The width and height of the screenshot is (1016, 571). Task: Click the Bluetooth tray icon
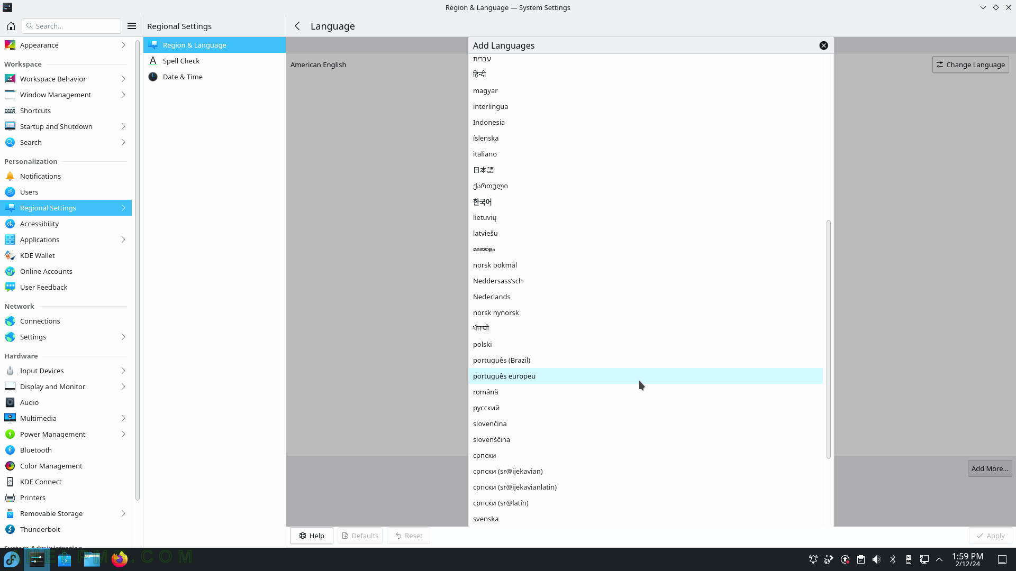(893, 559)
